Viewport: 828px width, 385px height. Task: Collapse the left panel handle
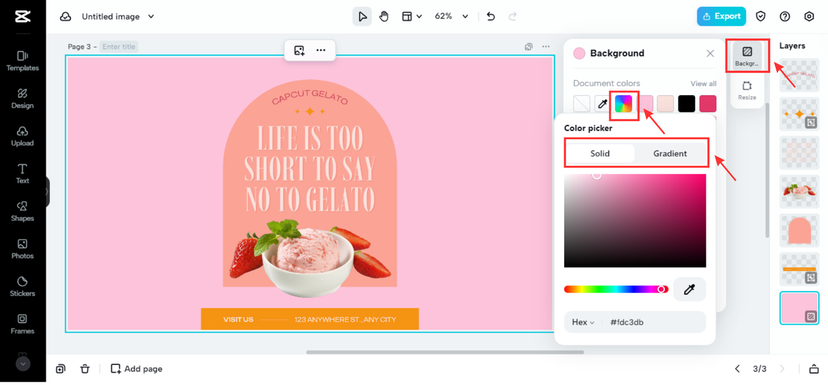point(47,192)
